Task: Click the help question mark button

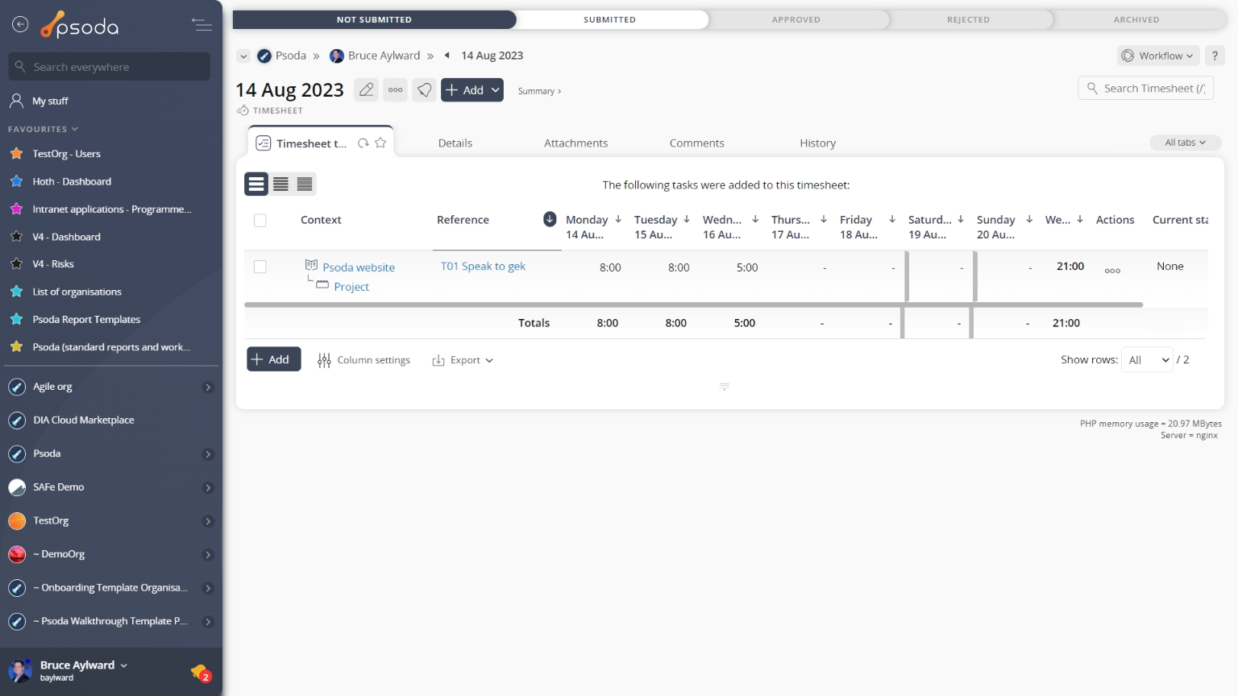Action: (x=1215, y=56)
